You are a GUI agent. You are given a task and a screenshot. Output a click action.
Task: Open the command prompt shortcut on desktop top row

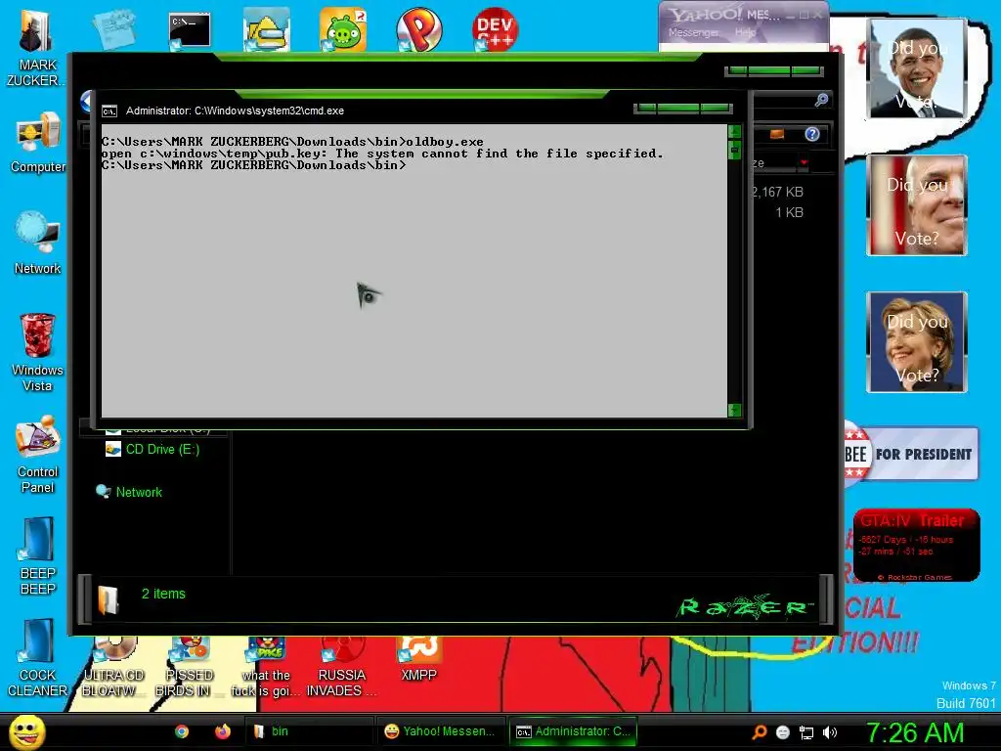pyautogui.click(x=190, y=30)
